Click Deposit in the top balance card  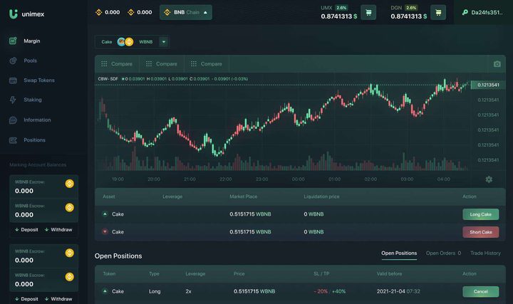[x=26, y=230]
